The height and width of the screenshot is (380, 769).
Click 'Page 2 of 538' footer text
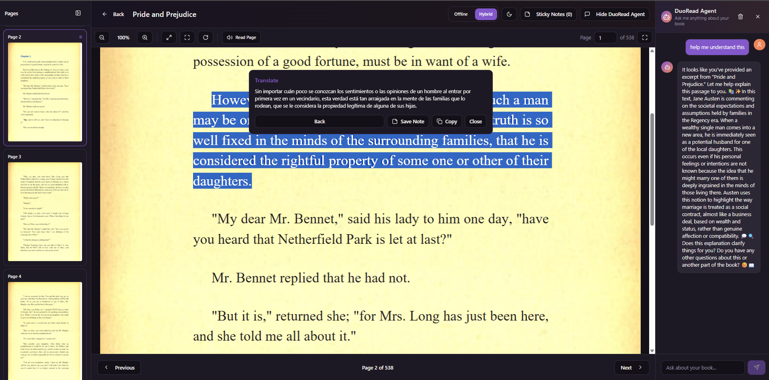(x=378, y=368)
